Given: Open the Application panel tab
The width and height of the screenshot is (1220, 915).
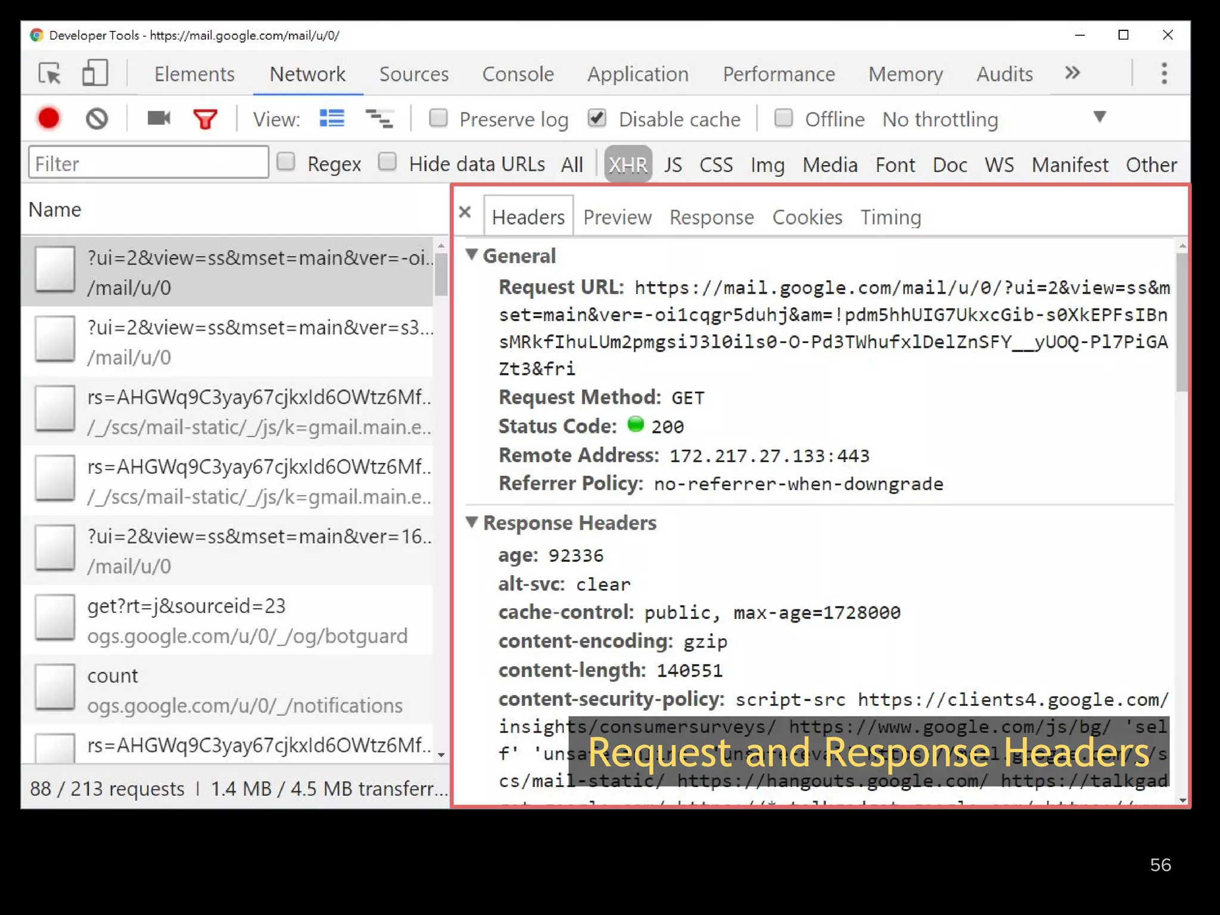Looking at the screenshot, I should coord(638,74).
